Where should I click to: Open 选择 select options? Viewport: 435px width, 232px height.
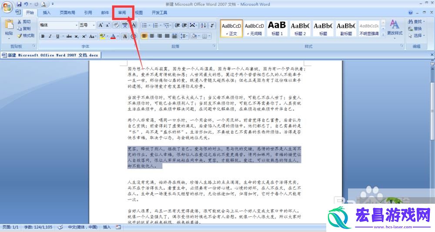coord(416,36)
